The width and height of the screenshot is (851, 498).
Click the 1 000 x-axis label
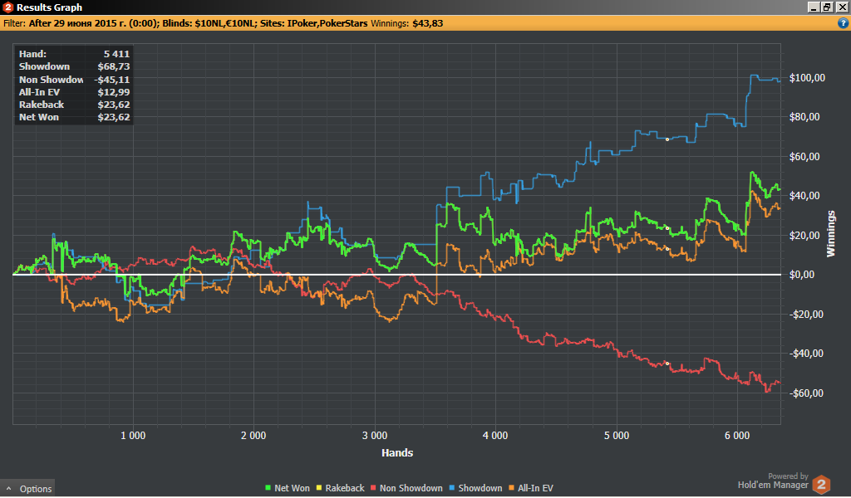133,436
